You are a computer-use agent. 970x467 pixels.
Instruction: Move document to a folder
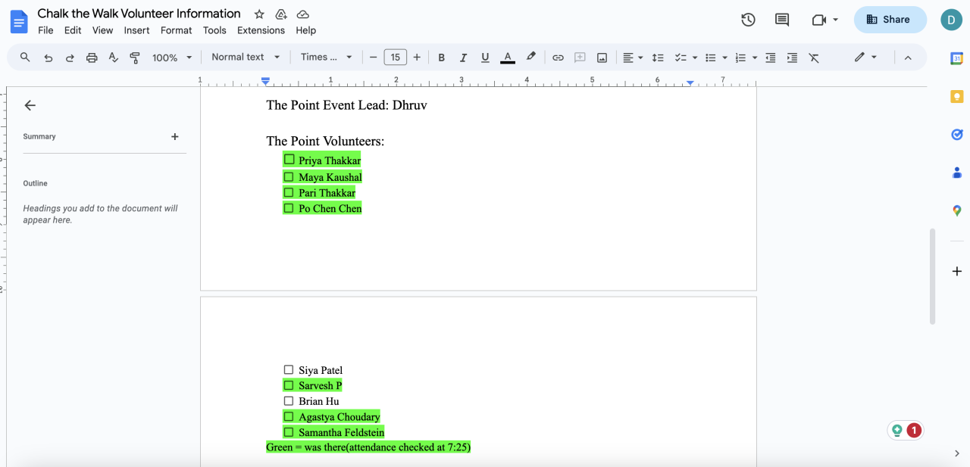[x=281, y=14]
